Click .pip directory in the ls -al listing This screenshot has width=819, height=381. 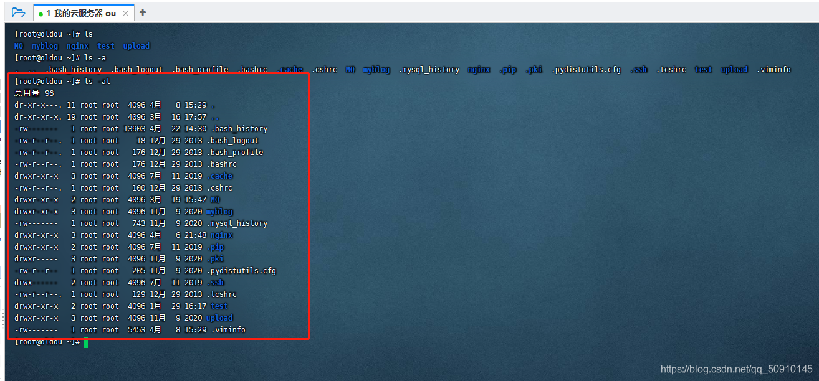[x=215, y=247]
